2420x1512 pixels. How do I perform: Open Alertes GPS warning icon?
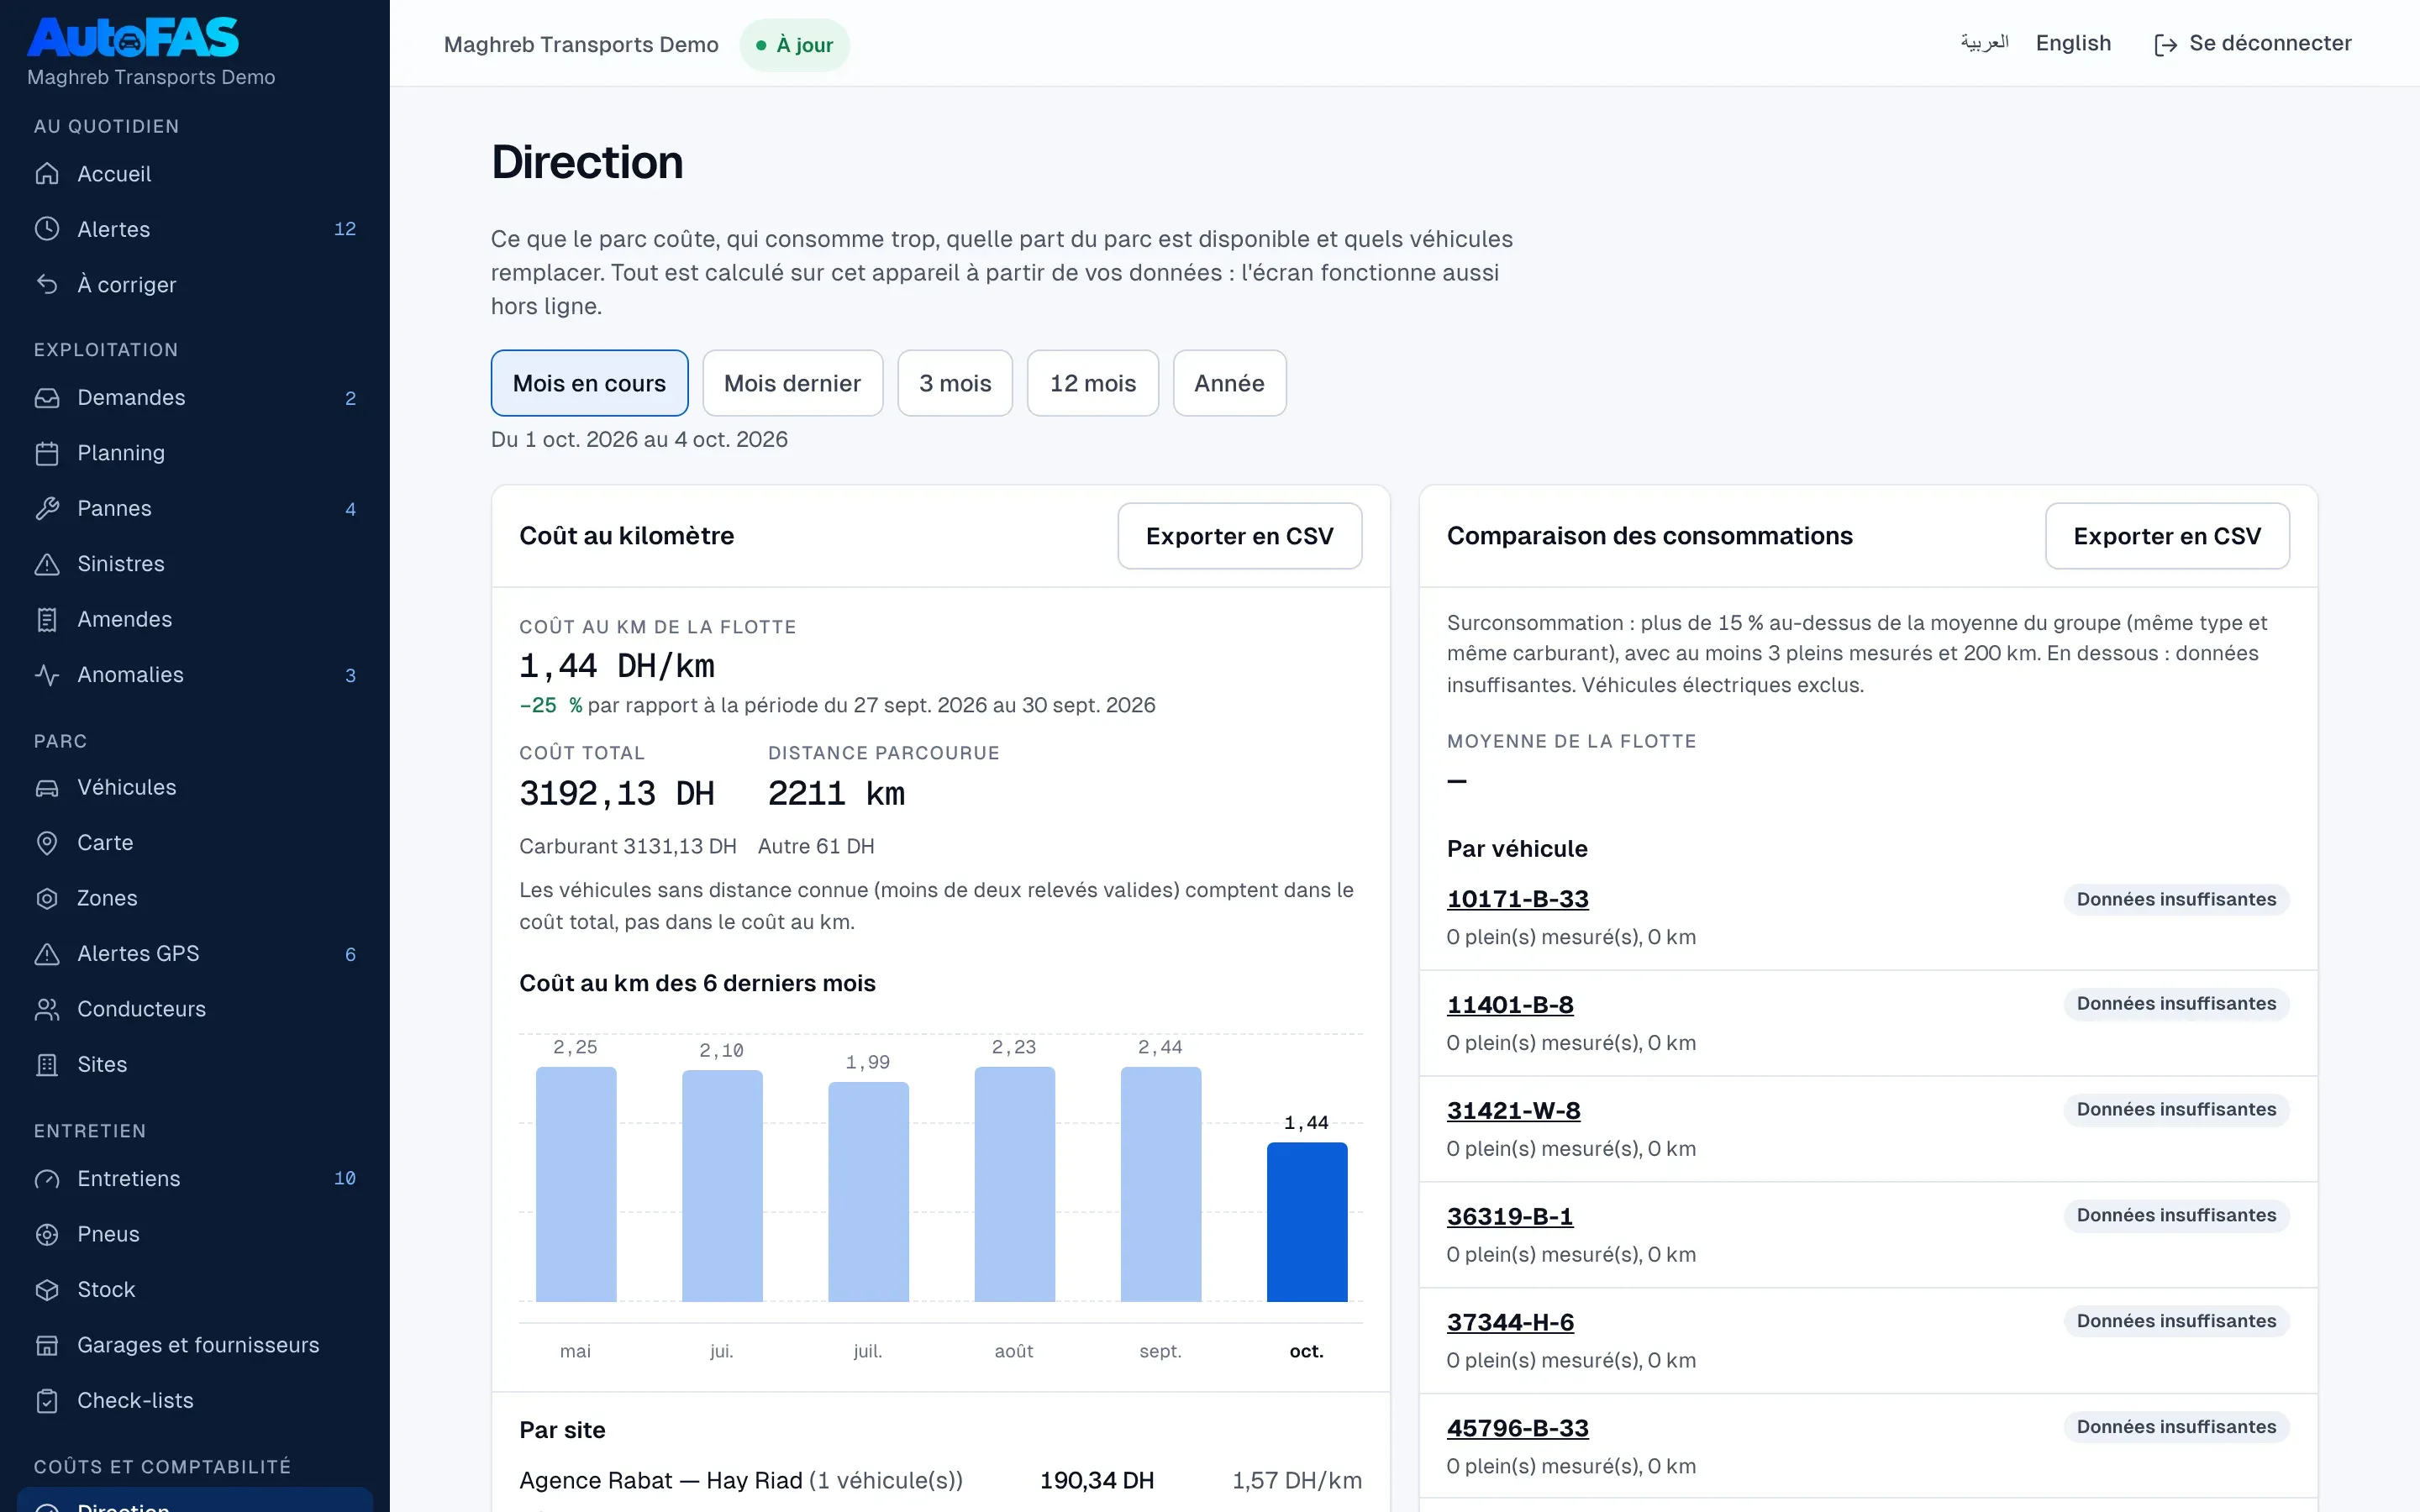[47, 954]
